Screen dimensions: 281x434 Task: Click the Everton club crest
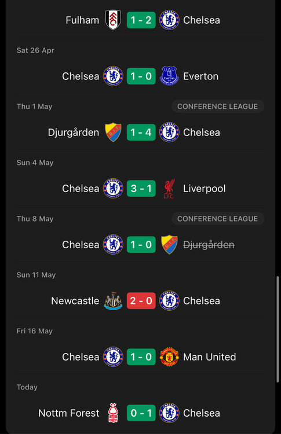click(x=169, y=76)
